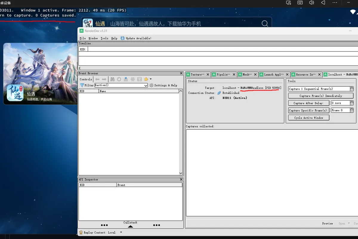Open the Window menu in RenderDoc
This screenshot has height=239, width=358.
click(x=93, y=38)
